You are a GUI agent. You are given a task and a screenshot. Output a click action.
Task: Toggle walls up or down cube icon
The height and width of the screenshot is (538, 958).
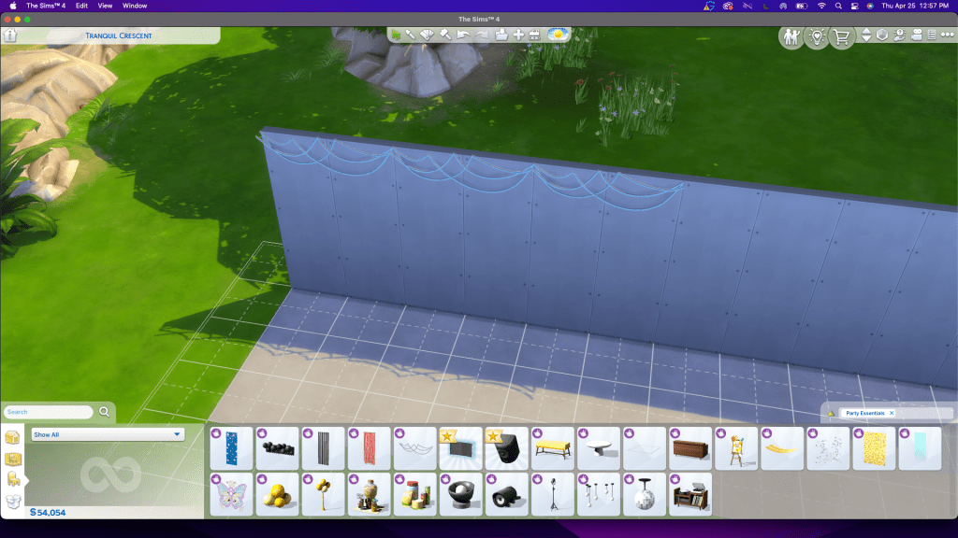[x=882, y=35]
